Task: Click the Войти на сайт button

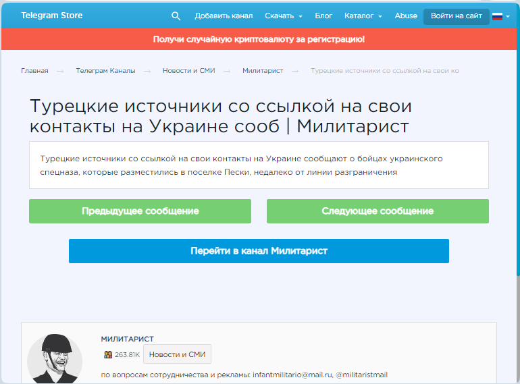Action: coord(457,16)
